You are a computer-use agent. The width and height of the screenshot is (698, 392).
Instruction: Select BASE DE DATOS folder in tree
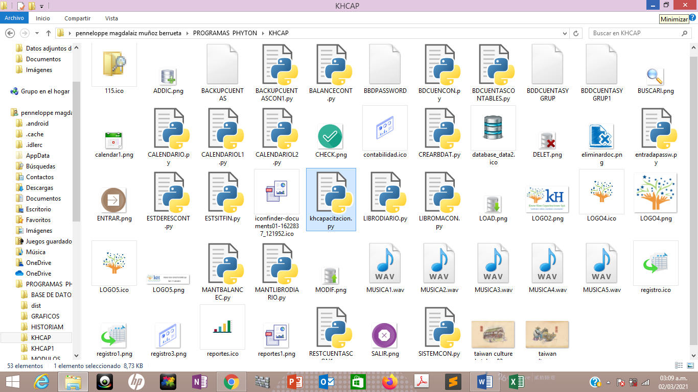[47, 295]
